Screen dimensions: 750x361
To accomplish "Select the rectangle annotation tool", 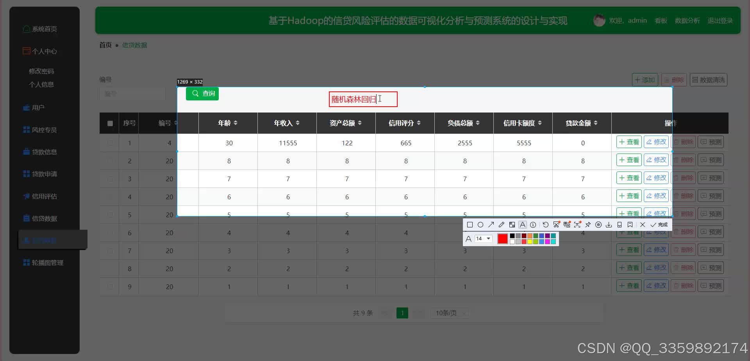I will point(470,225).
